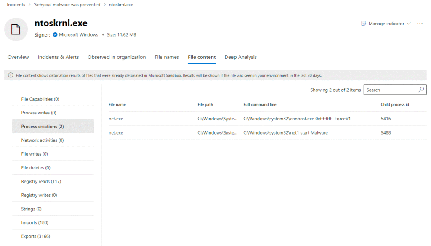Click the search magnifier icon
Viewport: 431px width, 246px height.
421,90
